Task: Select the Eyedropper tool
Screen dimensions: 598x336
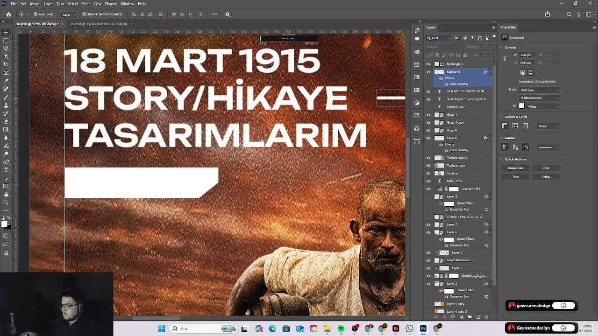Action: click(6, 81)
